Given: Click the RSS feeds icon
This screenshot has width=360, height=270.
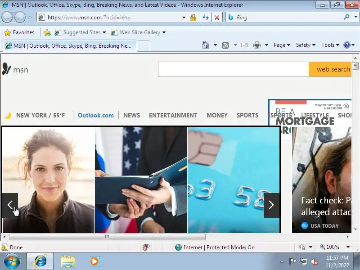Looking at the screenshot, I should (x=225, y=45).
